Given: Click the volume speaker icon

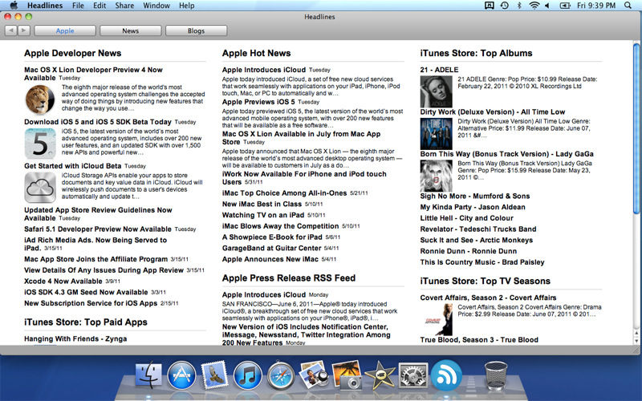Looking at the screenshot, I should [x=547, y=6].
